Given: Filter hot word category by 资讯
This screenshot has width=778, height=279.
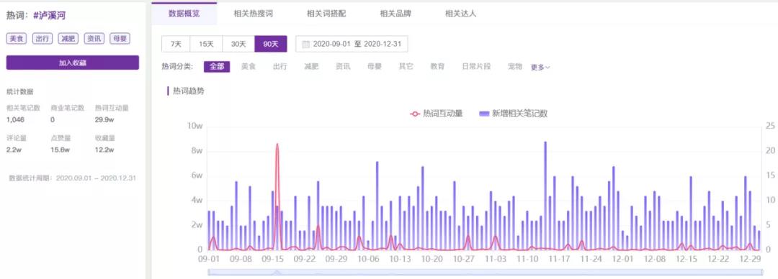Looking at the screenshot, I should 343,66.
